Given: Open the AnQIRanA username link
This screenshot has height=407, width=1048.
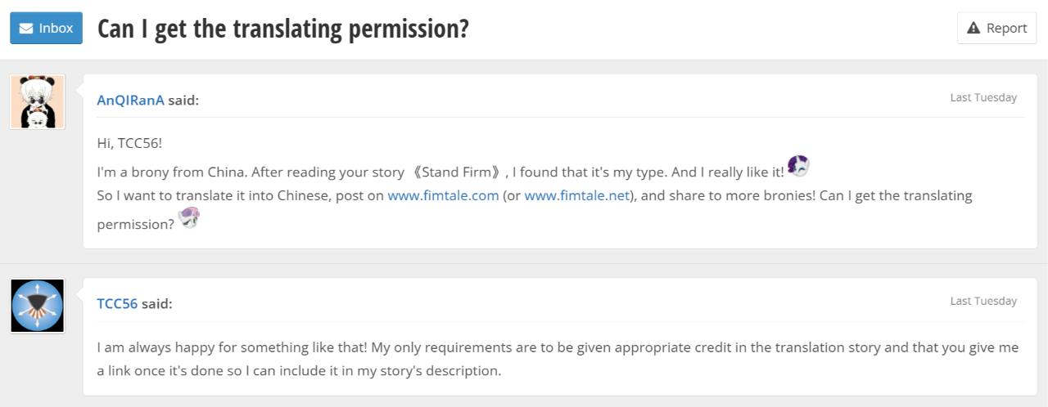Looking at the screenshot, I should coord(130,101).
